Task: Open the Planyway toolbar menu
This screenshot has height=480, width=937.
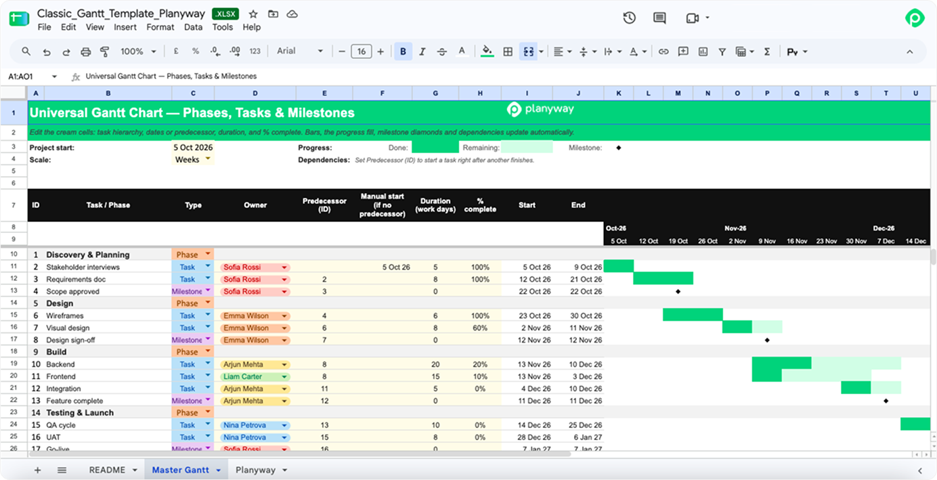Action: [797, 51]
